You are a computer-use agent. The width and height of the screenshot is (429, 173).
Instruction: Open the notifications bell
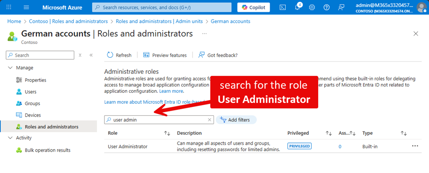coord(298,7)
